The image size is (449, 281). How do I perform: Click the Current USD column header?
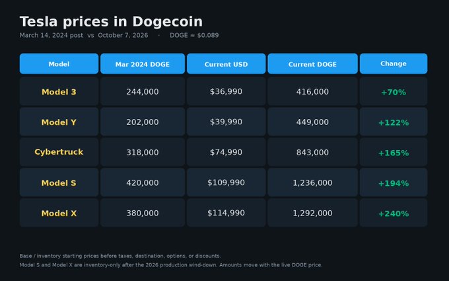[x=226, y=63]
